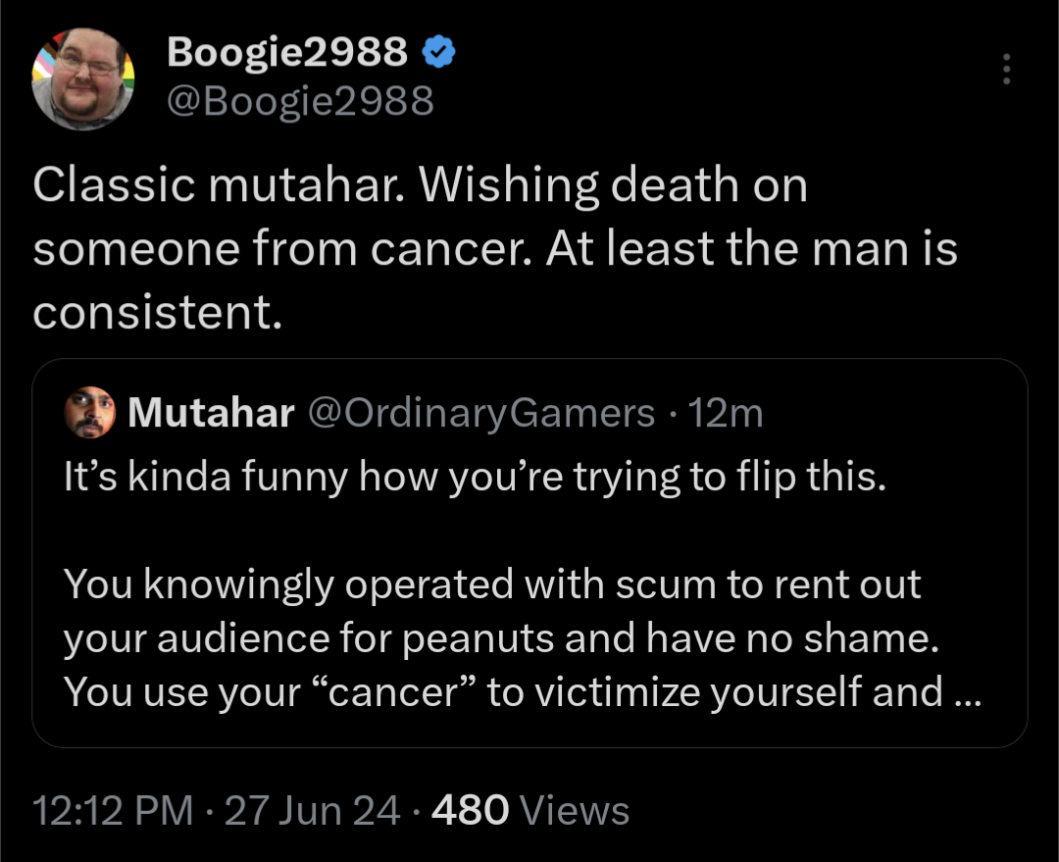The image size is (1059, 862).
Task: Open Boogie2988's profile picture
Action: click(83, 79)
